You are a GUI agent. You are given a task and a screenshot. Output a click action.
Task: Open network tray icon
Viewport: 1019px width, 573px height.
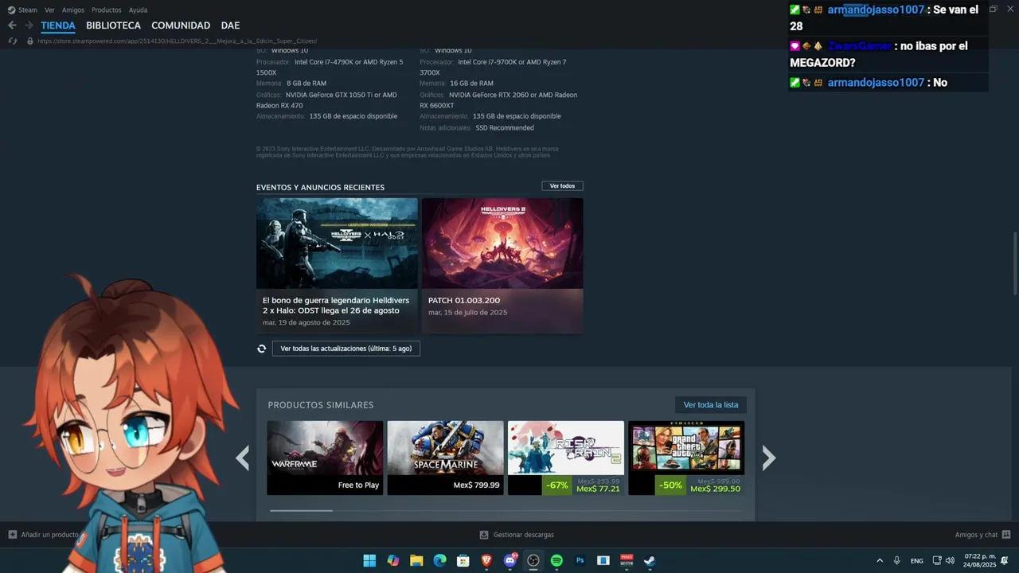937,560
